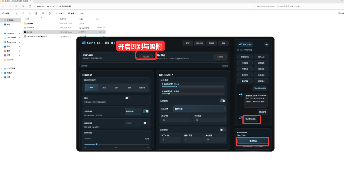The height and width of the screenshot is (187, 344).
Task: Expand the 网络 tree node in sidebar
Action: pos(2,77)
